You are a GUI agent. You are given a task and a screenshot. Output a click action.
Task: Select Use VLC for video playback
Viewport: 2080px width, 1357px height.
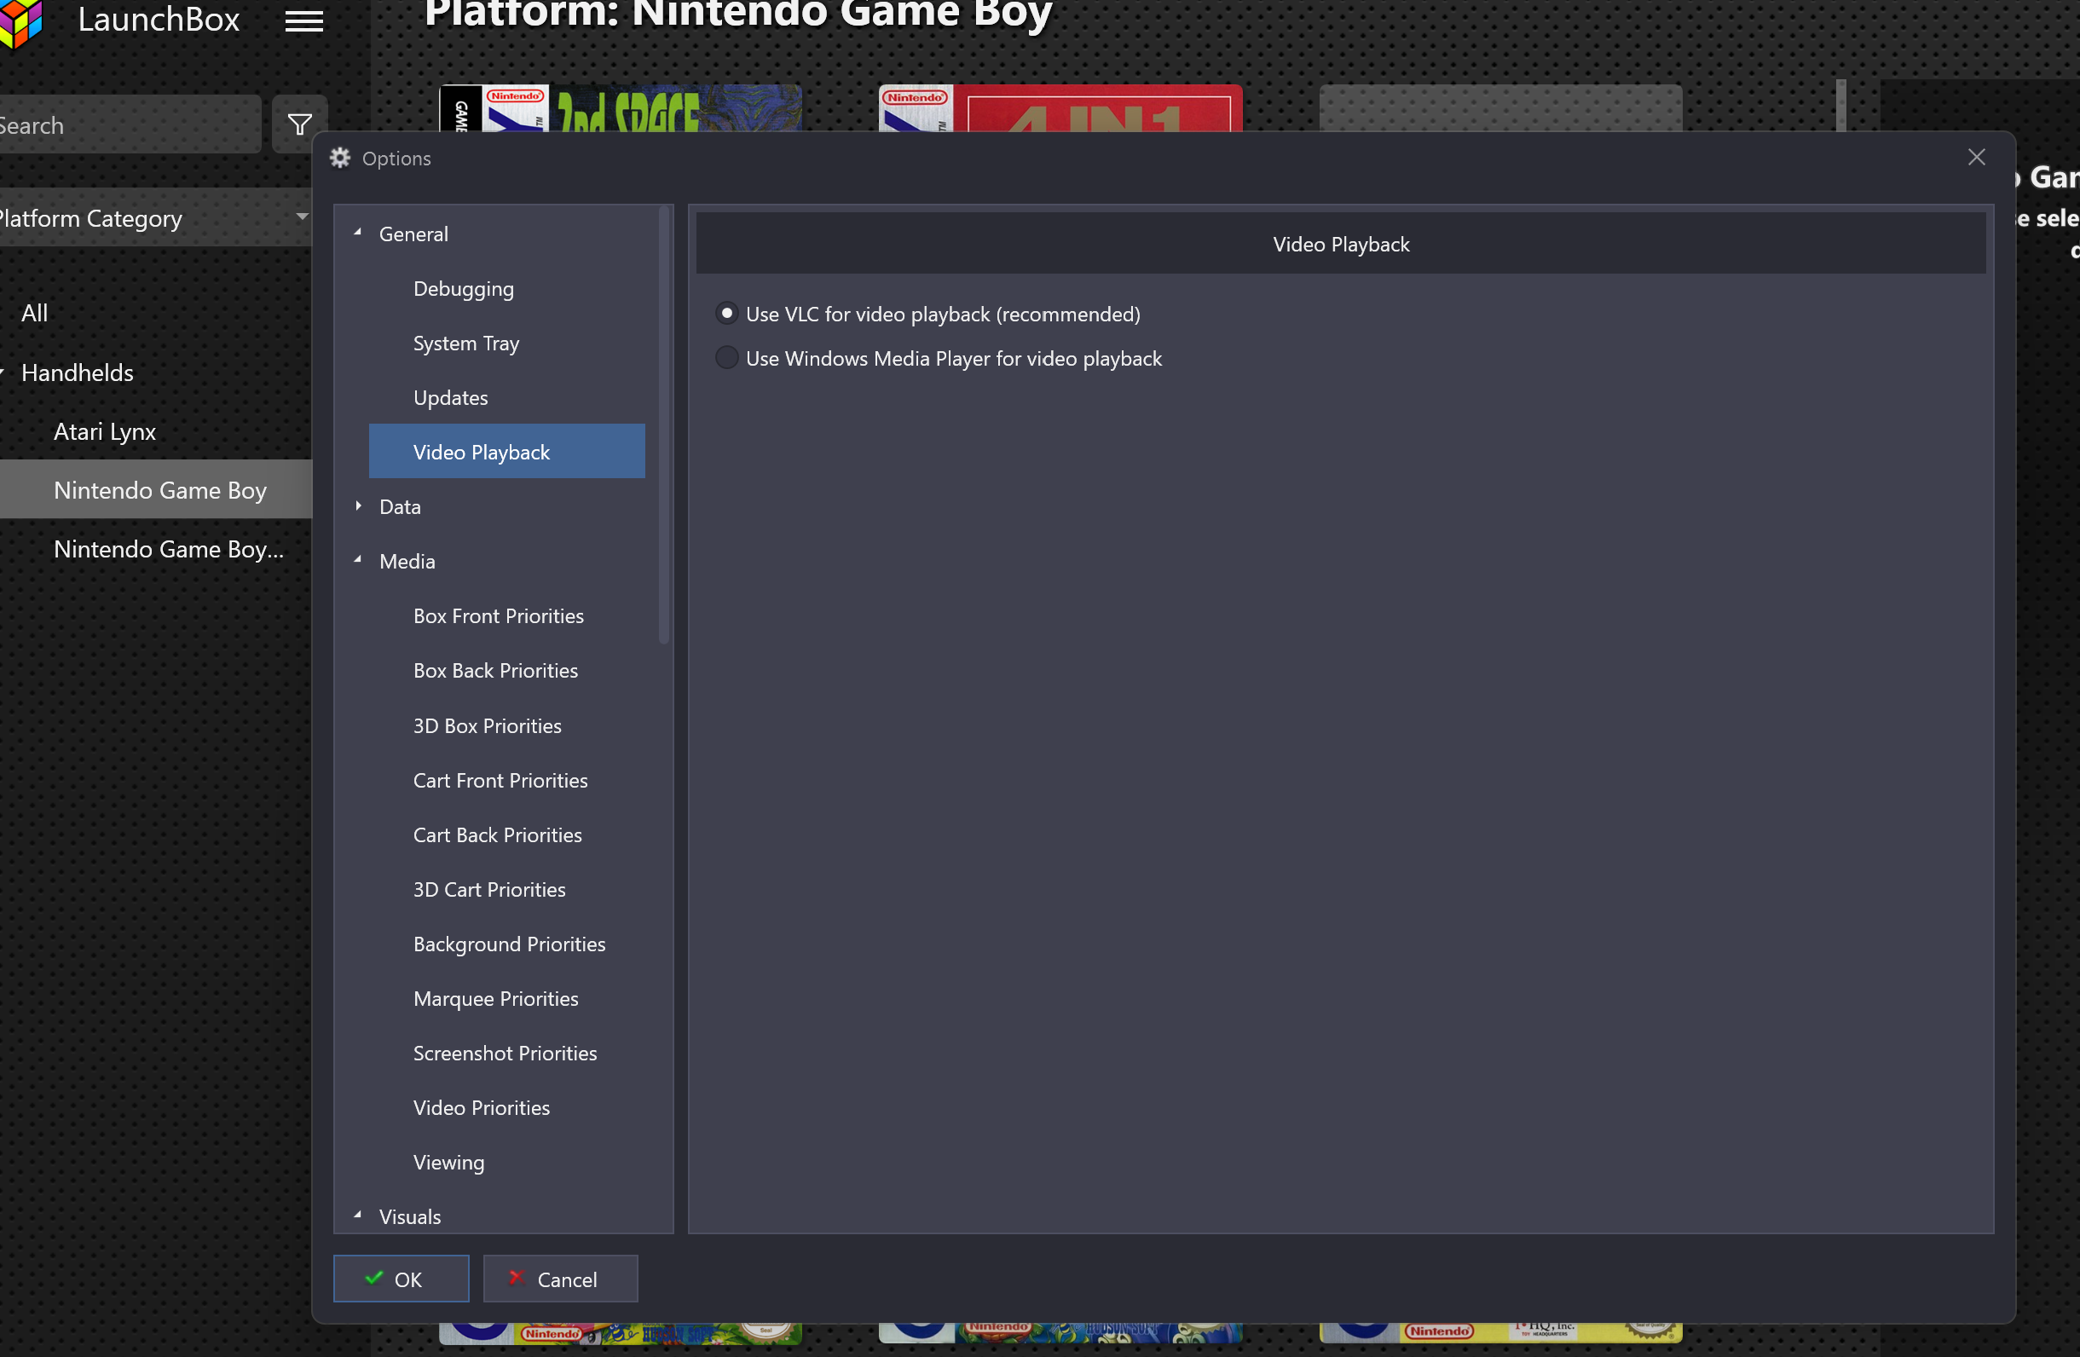(x=726, y=314)
